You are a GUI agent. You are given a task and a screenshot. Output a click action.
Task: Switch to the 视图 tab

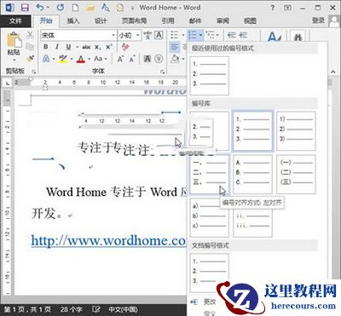click(250, 20)
